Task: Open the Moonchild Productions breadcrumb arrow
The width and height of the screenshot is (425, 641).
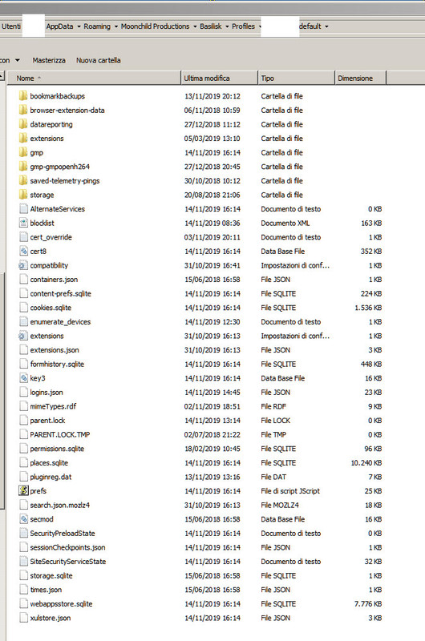Action: click(195, 26)
